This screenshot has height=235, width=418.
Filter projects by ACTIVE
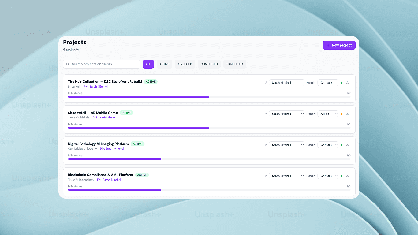coord(164,64)
